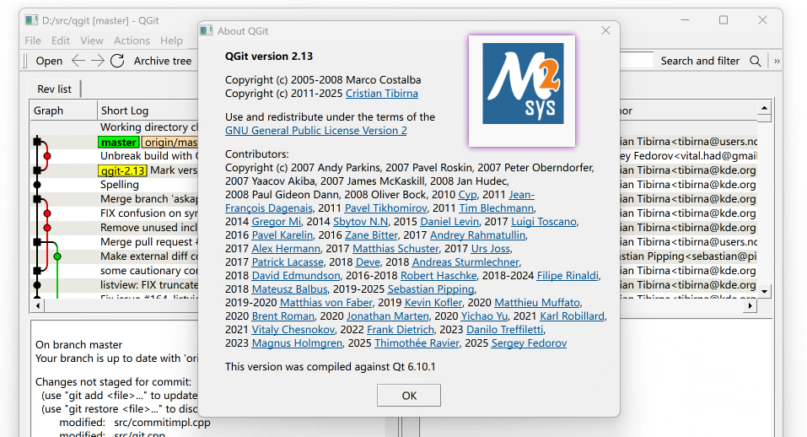Click the 'Unbreak build' row's red graph node
807x437 pixels.
(x=47, y=156)
